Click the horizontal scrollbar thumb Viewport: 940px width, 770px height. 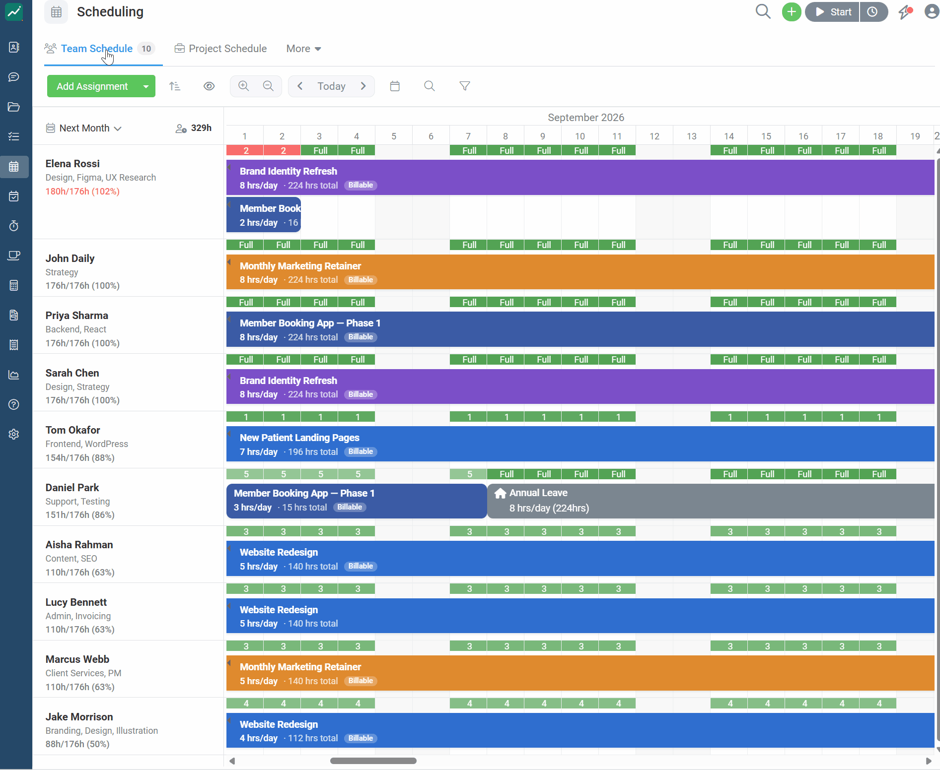pos(373,761)
